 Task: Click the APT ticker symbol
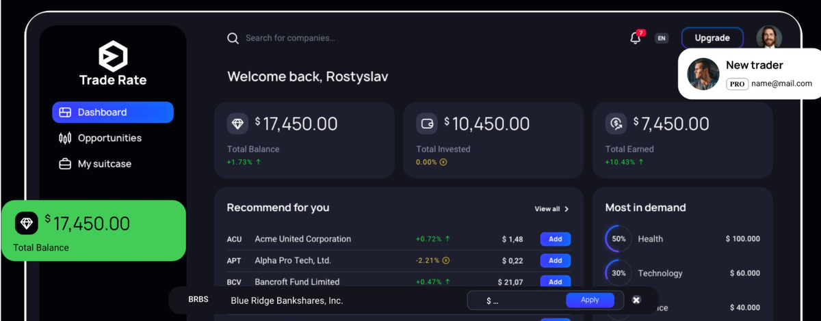[x=234, y=260]
